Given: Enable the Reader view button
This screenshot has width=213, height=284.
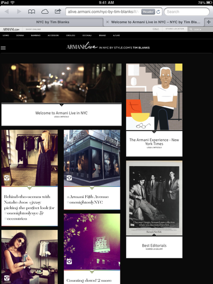Looking at the screenshot, I should coord(148,12).
